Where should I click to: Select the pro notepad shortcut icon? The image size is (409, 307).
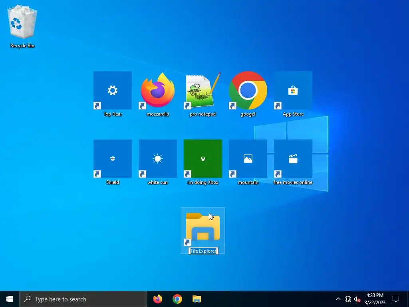click(203, 90)
